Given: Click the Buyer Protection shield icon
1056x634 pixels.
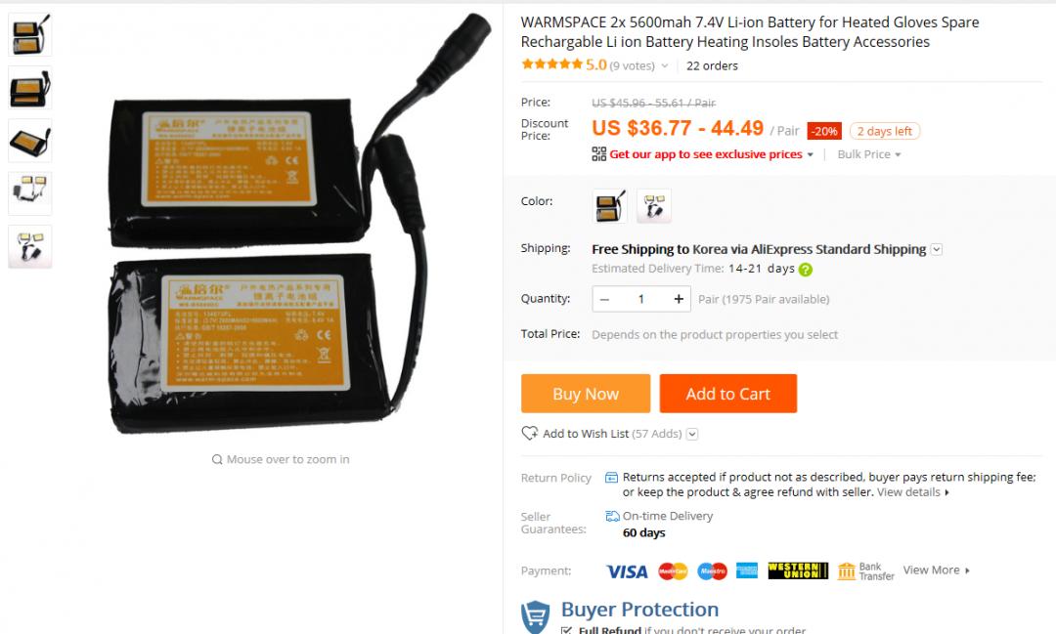Looking at the screenshot, I should [536, 615].
